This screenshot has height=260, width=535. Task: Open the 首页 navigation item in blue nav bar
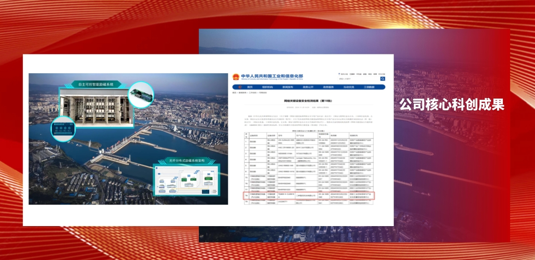(x=250, y=87)
